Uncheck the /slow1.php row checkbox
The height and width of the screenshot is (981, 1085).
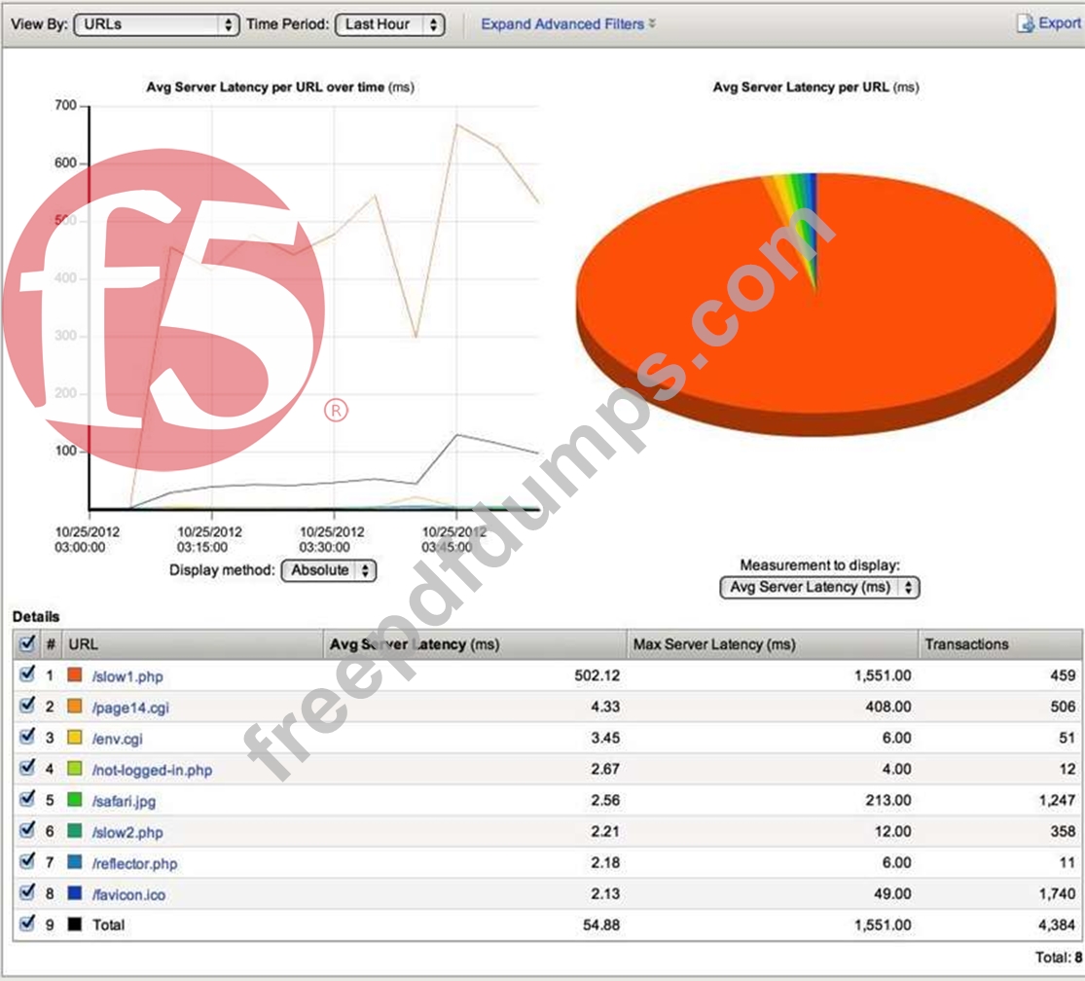[x=27, y=674]
